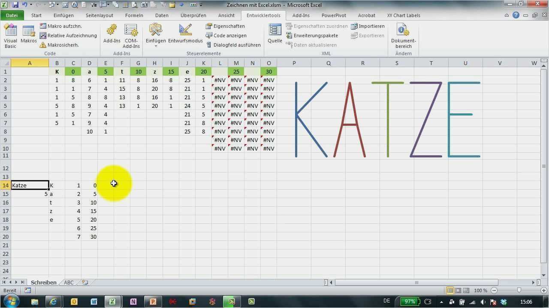Open the Visual Basic editor
Image resolution: width=549 pixels, height=308 pixels.
coord(10,36)
